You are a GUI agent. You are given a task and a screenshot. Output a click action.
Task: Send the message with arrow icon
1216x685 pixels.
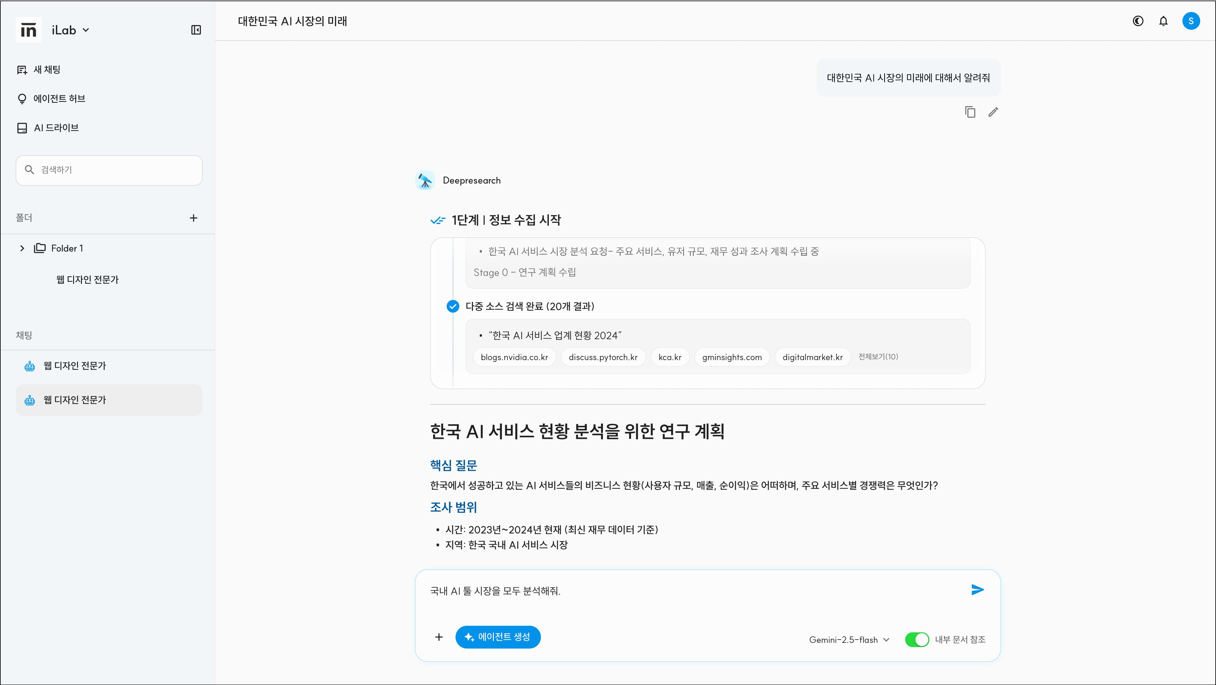(x=977, y=590)
